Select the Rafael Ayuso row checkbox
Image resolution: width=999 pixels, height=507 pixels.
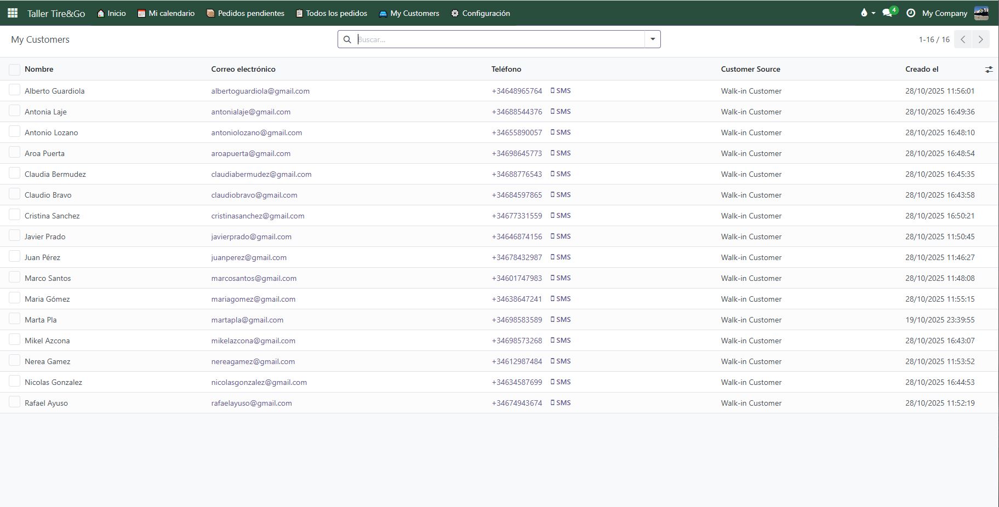15,402
